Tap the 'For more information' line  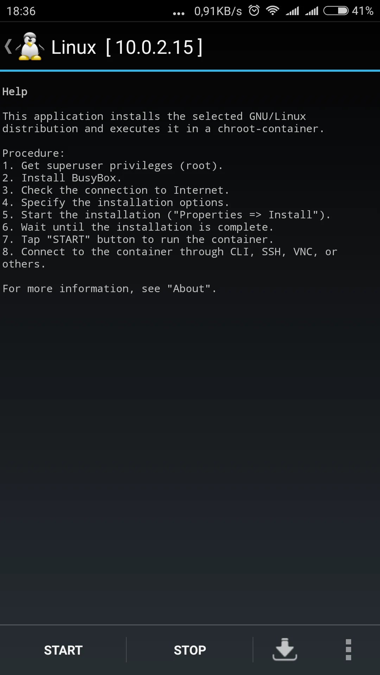tap(109, 289)
